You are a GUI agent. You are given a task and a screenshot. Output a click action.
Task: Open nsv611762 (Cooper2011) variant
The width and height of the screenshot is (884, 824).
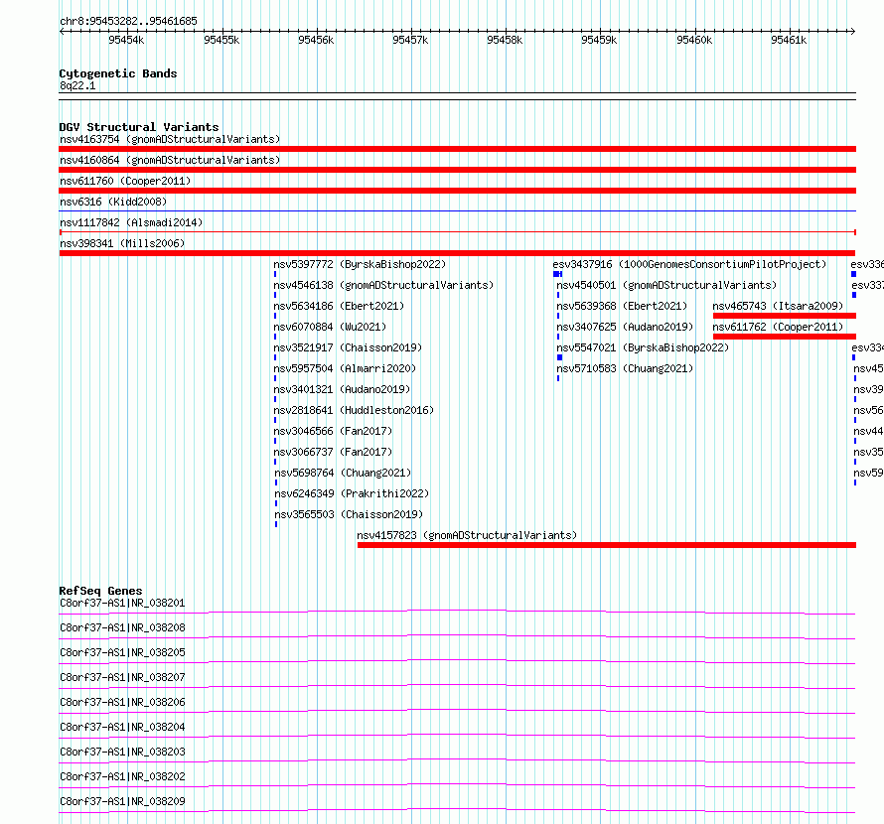(778, 327)
